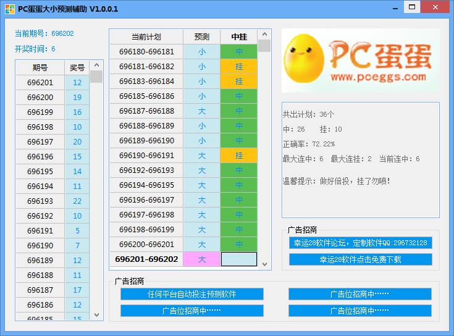Click scrollbar thumb of 期号 list
Image resolution: width=454 pixels, height=336 pixels.
(96, 77)
